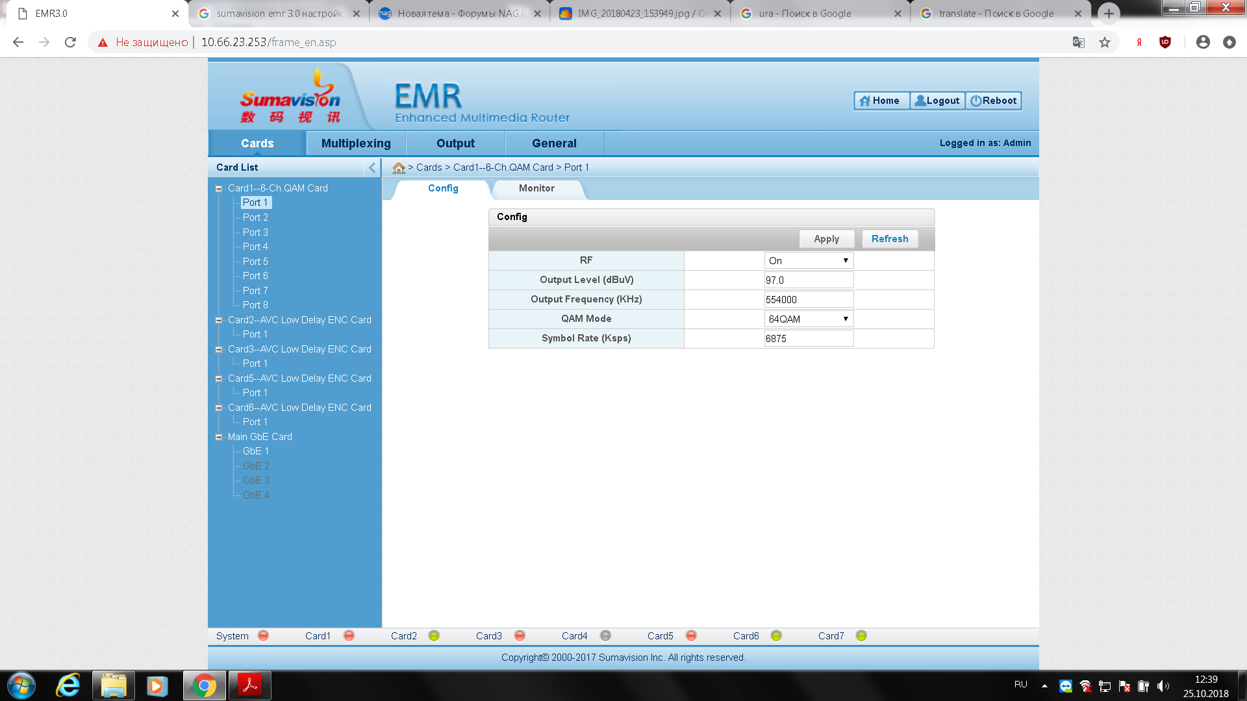Open the RF On dropdown
Viewport: 1247px width, 701px height.
809,260
